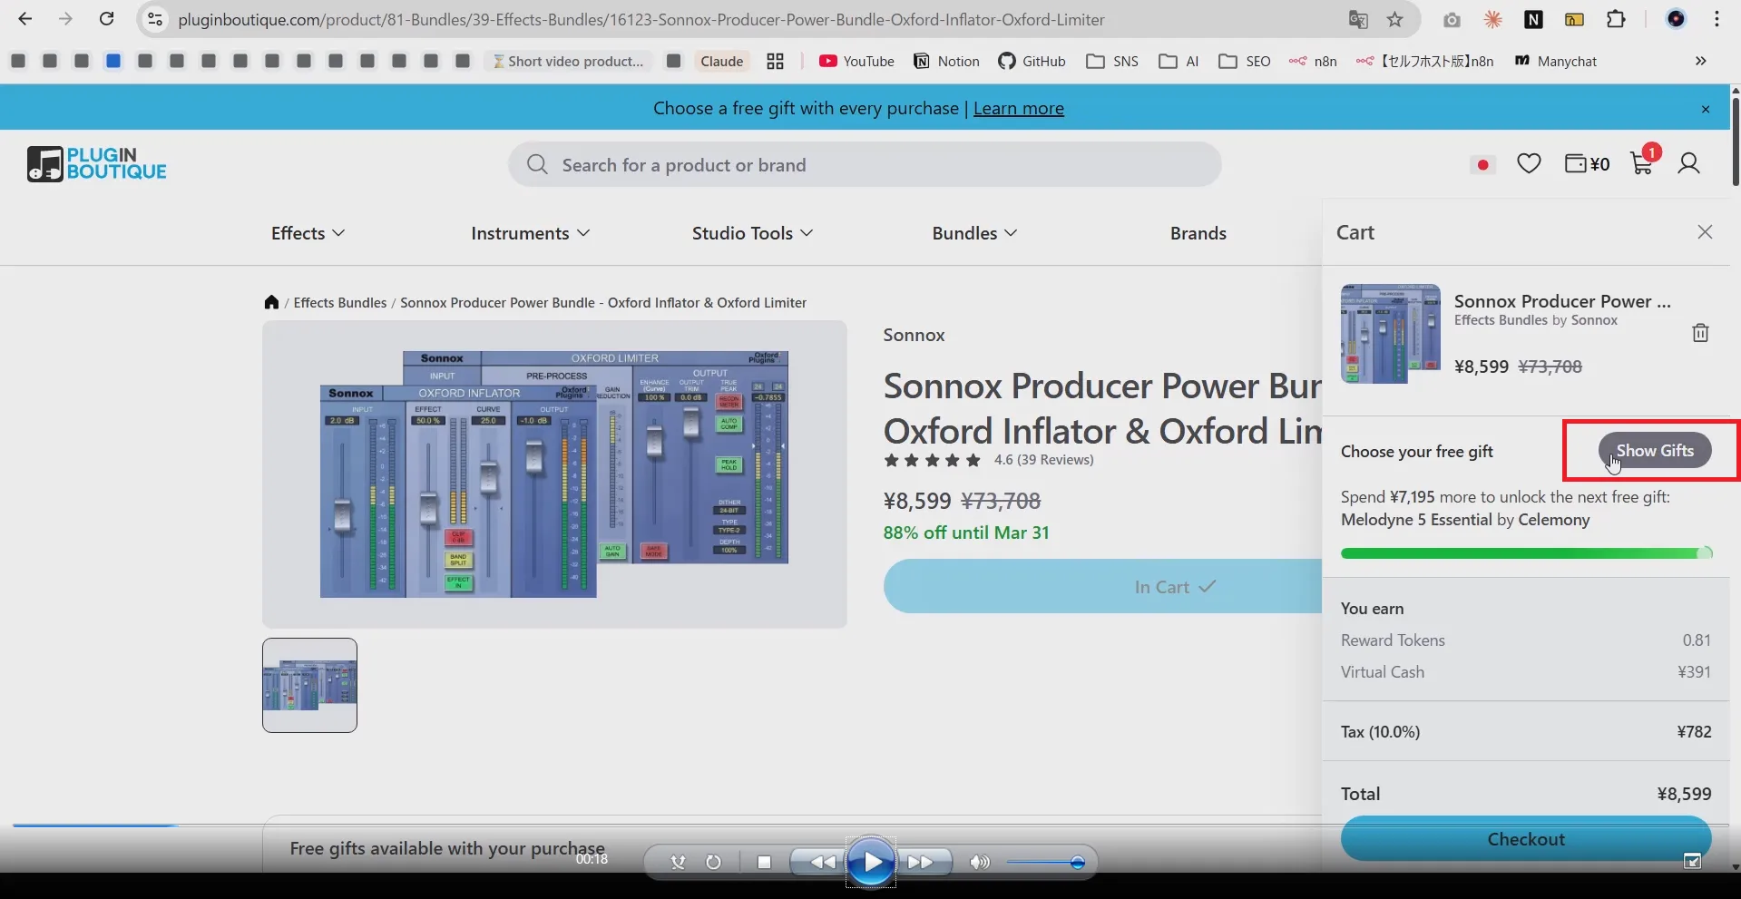The image size is (1741, 899).
Task: Adjust the media player volume slider
Action: coord(1077,863)
